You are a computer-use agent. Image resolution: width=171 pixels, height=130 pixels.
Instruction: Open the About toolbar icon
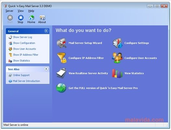pyautogui.click(x=42, y=18)
